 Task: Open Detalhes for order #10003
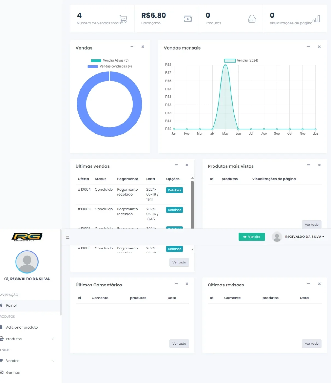click(174, 210)
